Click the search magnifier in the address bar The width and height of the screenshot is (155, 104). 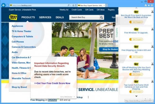[69, 5]
